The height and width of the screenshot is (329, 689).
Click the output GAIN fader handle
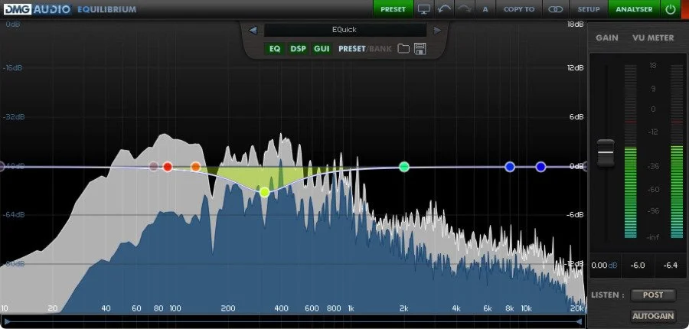click(x=606, y=152)
